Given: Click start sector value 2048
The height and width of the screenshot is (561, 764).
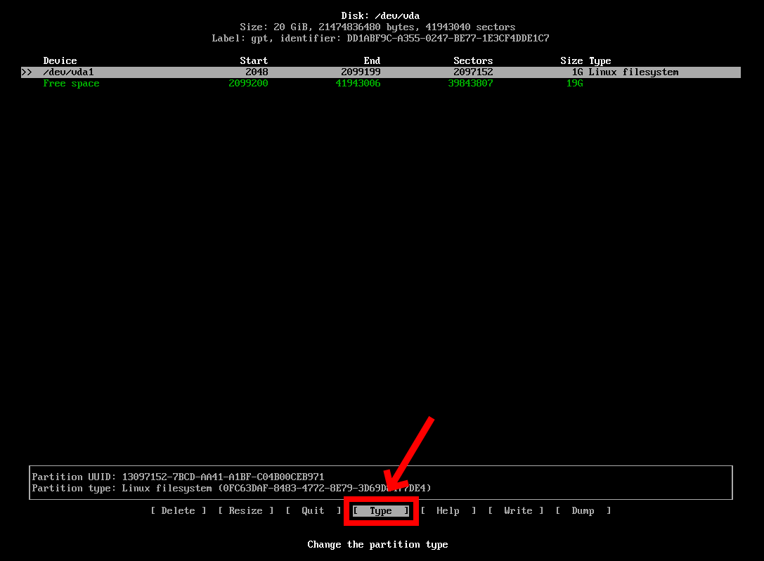Looking at the screenshot, I should pyautogui.click(x=257, y=72).
